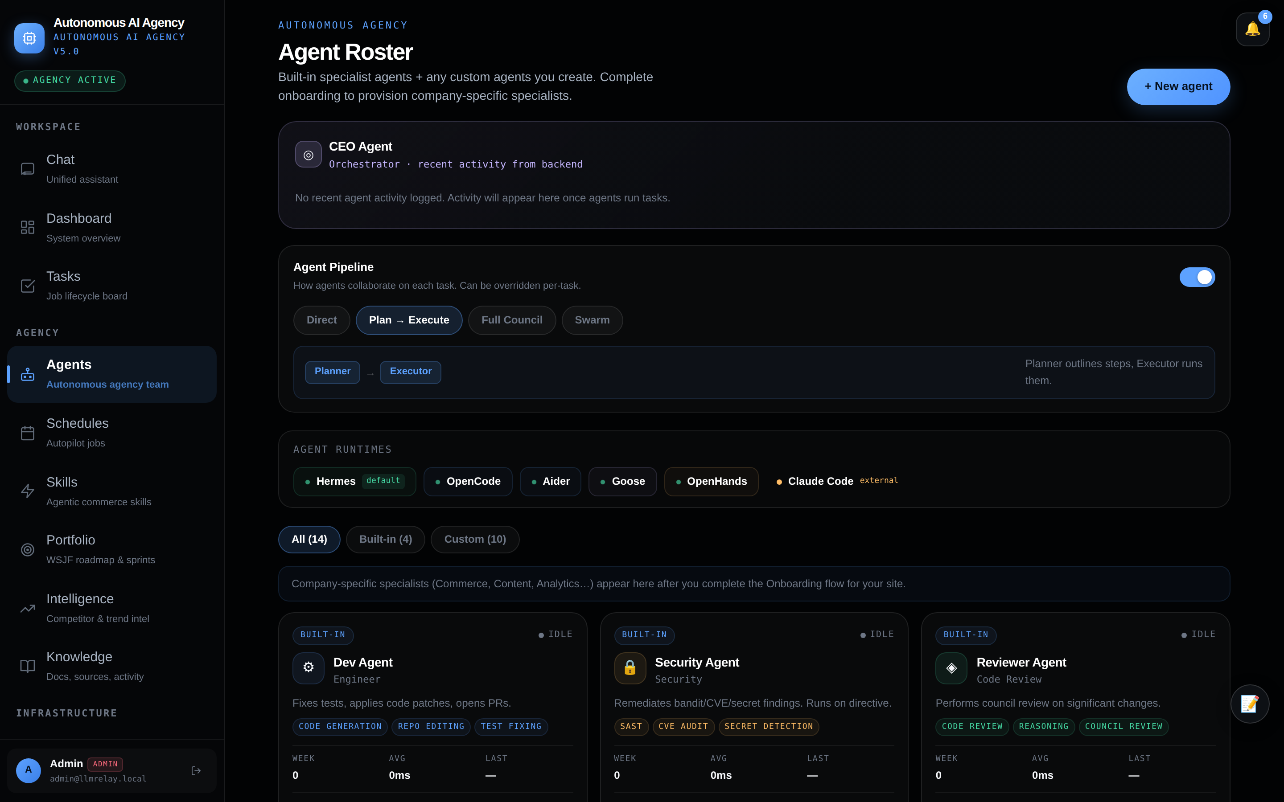Open Knowledge in the sidebar
Image resolution: width=1284 pixels, height=802 pixels.
112,666
